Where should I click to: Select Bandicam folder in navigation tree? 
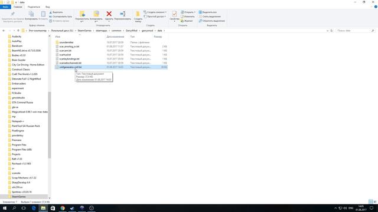point(17,46)
